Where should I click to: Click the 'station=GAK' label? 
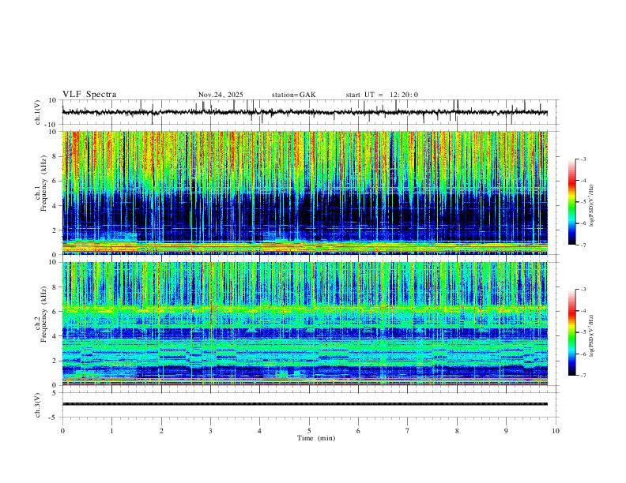tap(293, 95)
